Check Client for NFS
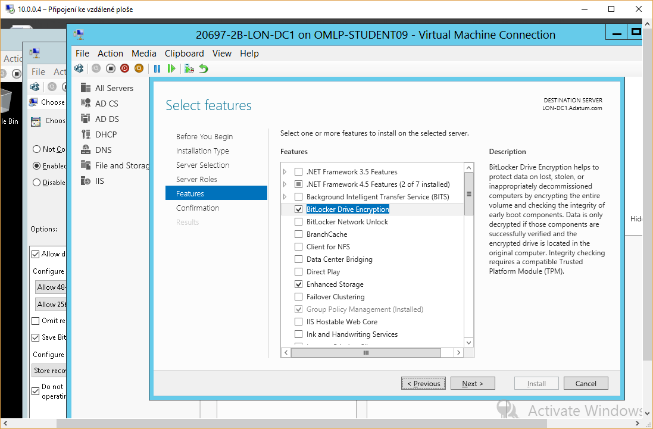This screenshot has width=653, height=429. click(299, 246)
